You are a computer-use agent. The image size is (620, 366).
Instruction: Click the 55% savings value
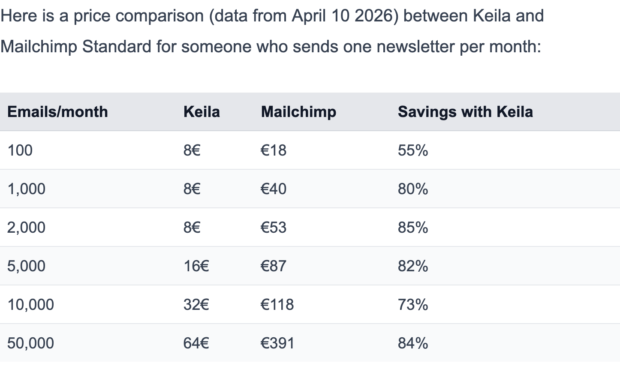tap(413, 150)
